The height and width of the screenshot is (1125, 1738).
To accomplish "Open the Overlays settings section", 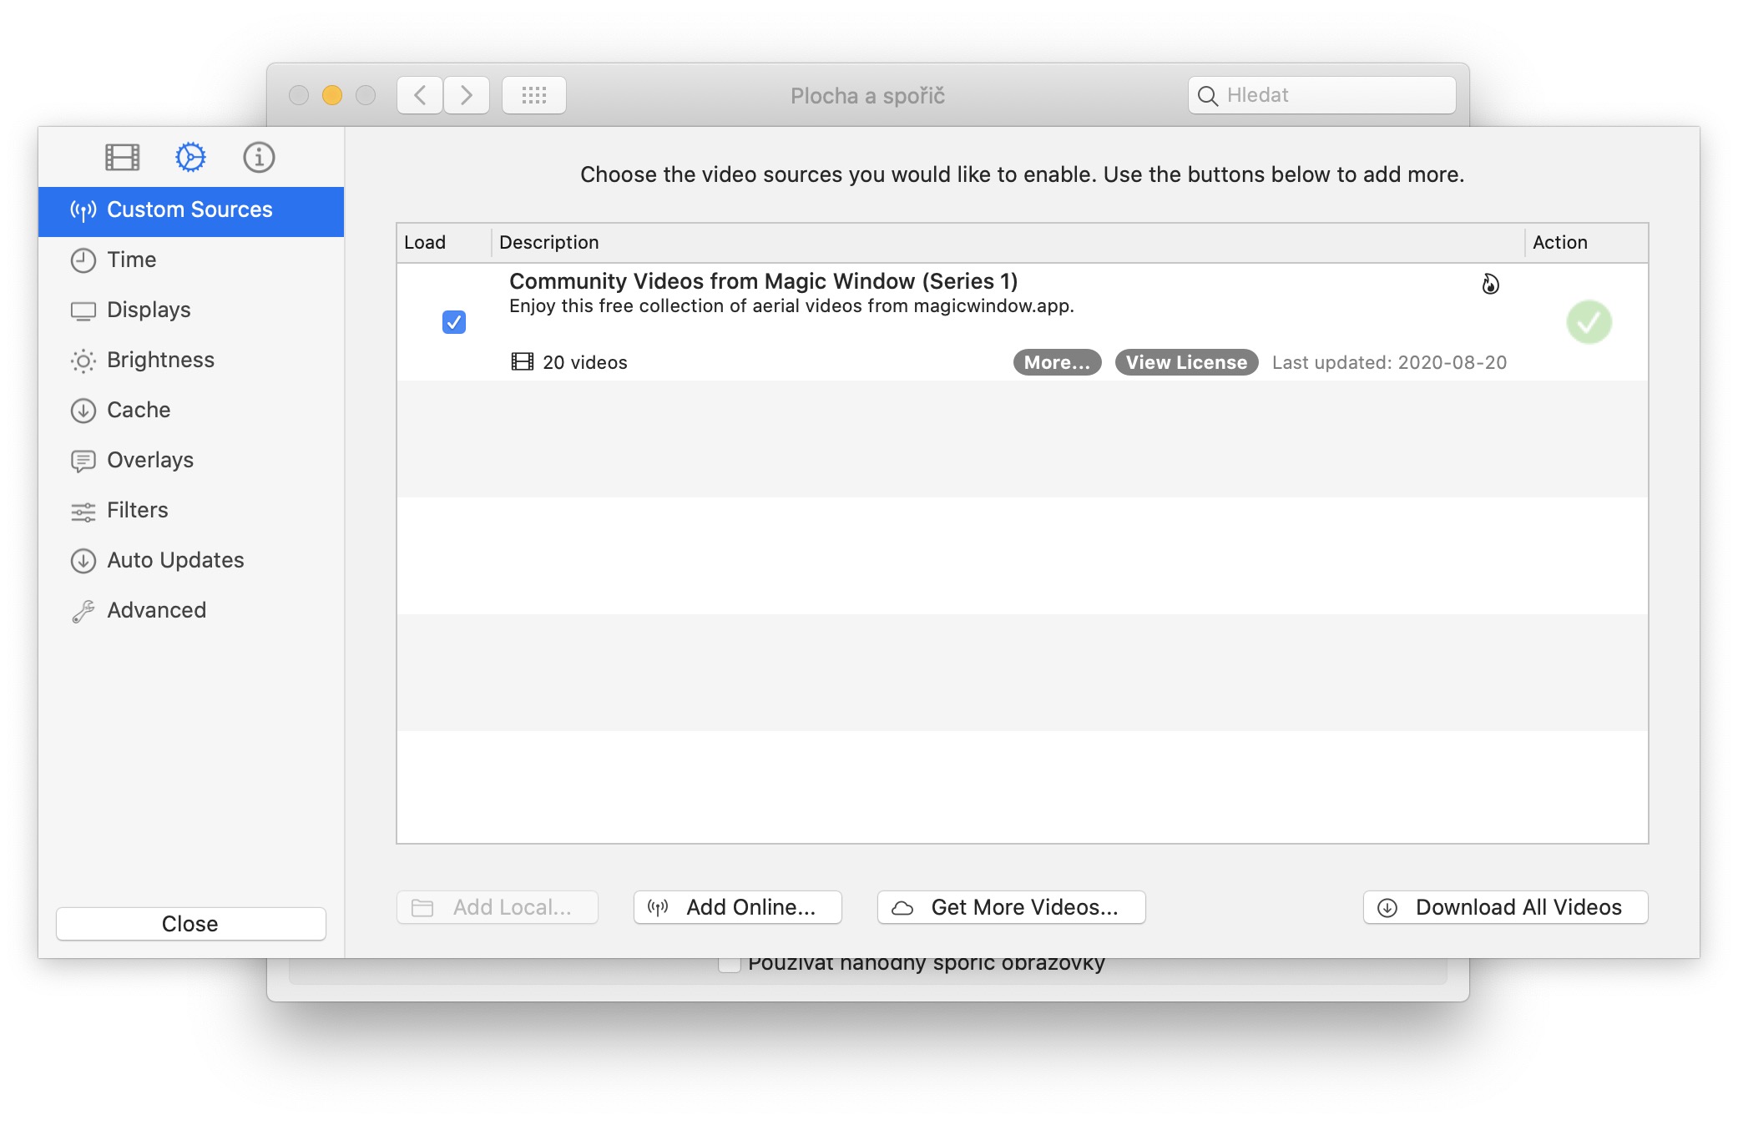I will pyautogui.click(x=149, y=460).
